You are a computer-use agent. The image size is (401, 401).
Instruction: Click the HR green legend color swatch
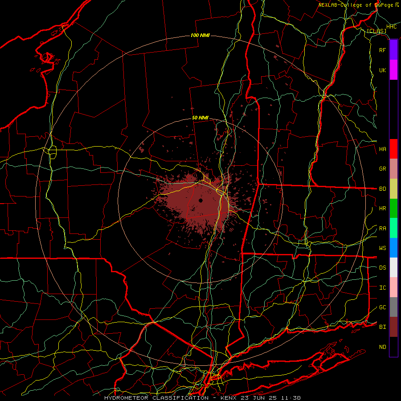(393, 209)
